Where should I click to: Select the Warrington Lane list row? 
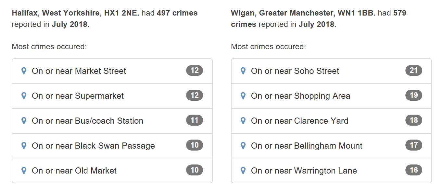click(331, 170)
